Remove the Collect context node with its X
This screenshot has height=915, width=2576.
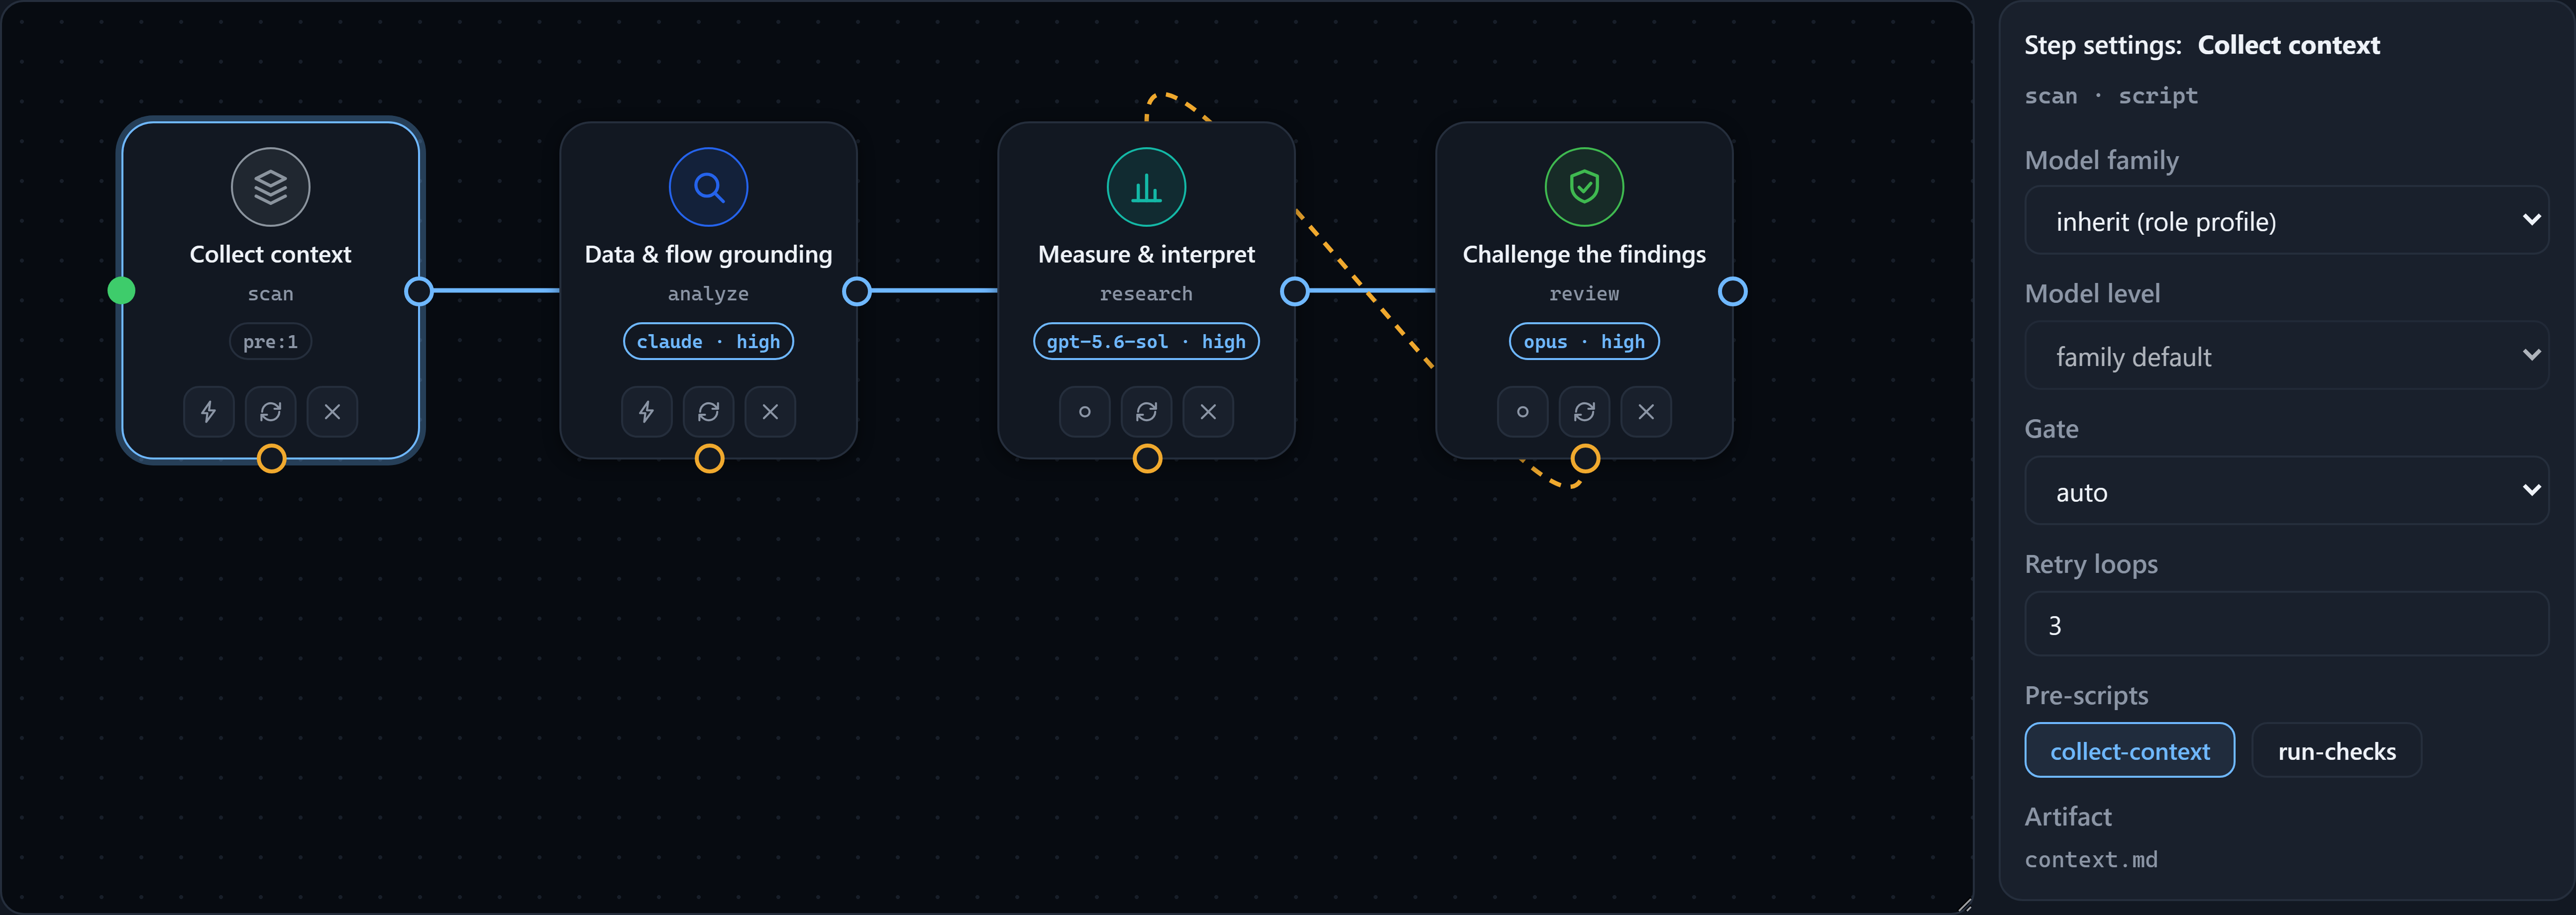(x=332, y=412)
